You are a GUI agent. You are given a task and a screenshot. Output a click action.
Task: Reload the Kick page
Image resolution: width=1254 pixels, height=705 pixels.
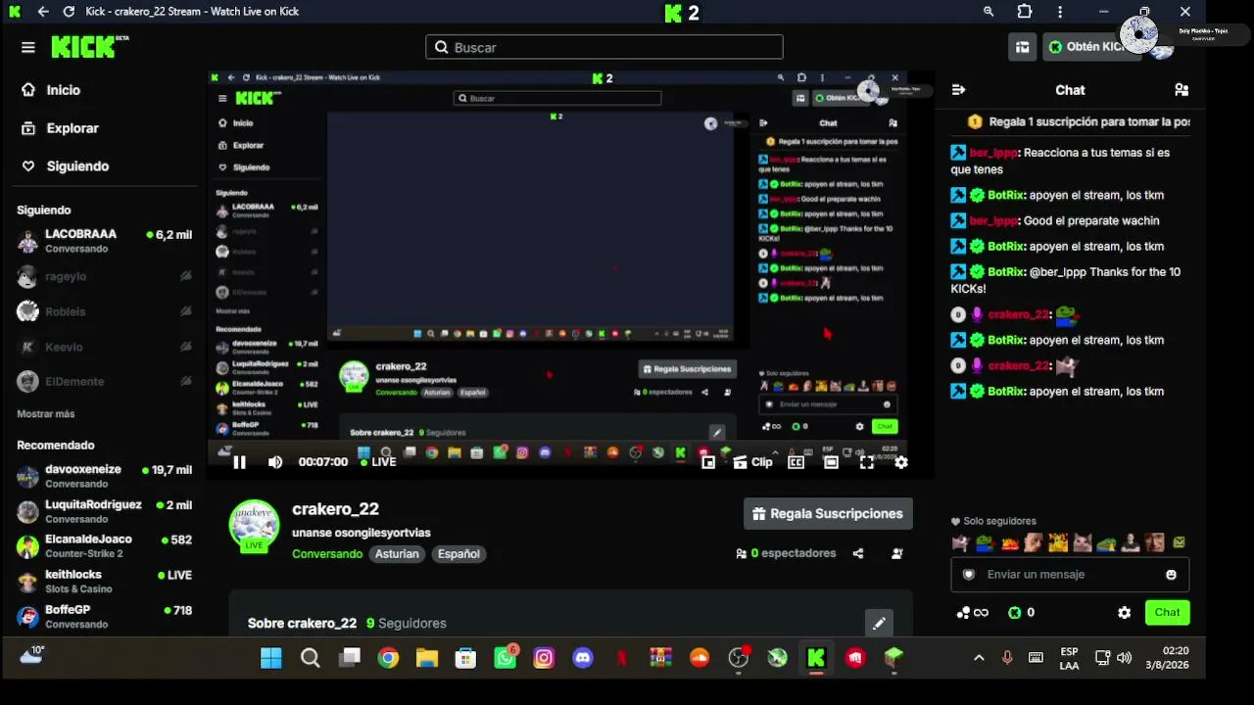69,12
